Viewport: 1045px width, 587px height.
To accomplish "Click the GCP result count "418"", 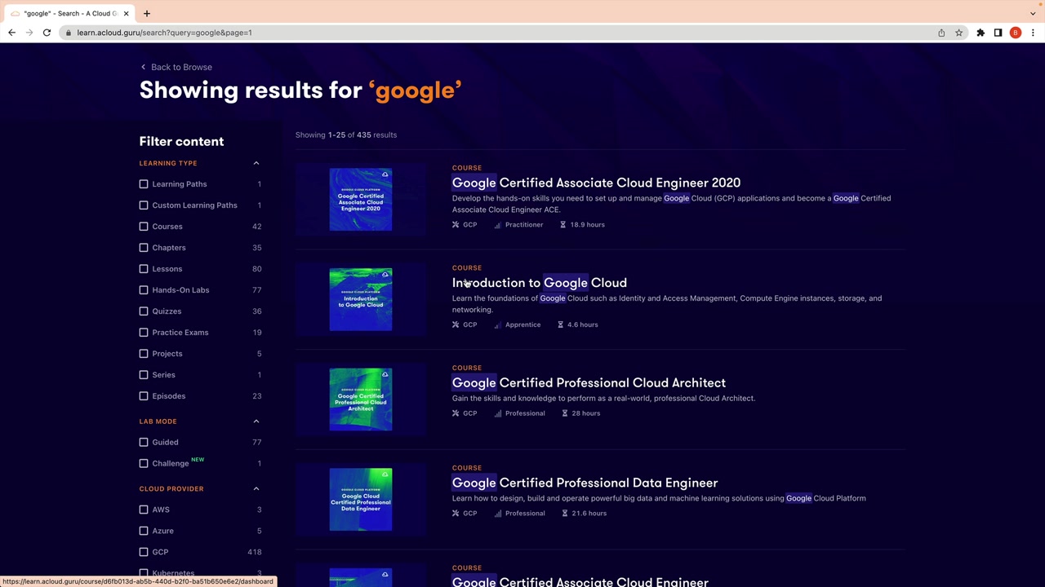I will point(255,552).
